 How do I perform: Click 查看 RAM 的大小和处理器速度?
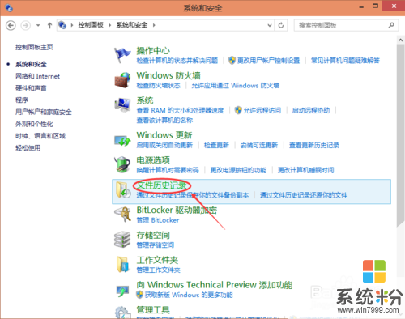coord(180,110)
